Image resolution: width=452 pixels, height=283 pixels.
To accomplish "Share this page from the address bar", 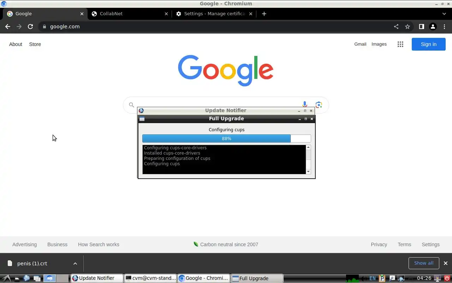I will point(396,27).
